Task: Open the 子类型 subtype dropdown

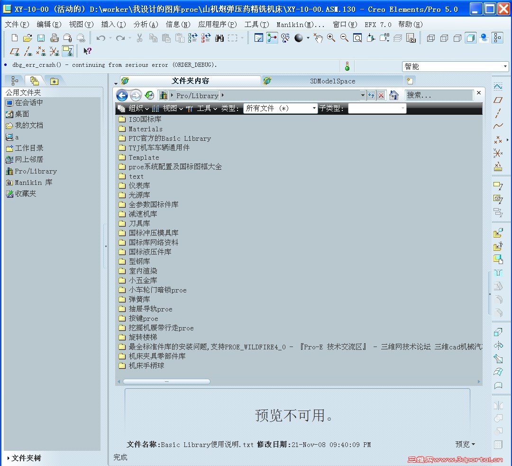Action: (x=377, y=109)
